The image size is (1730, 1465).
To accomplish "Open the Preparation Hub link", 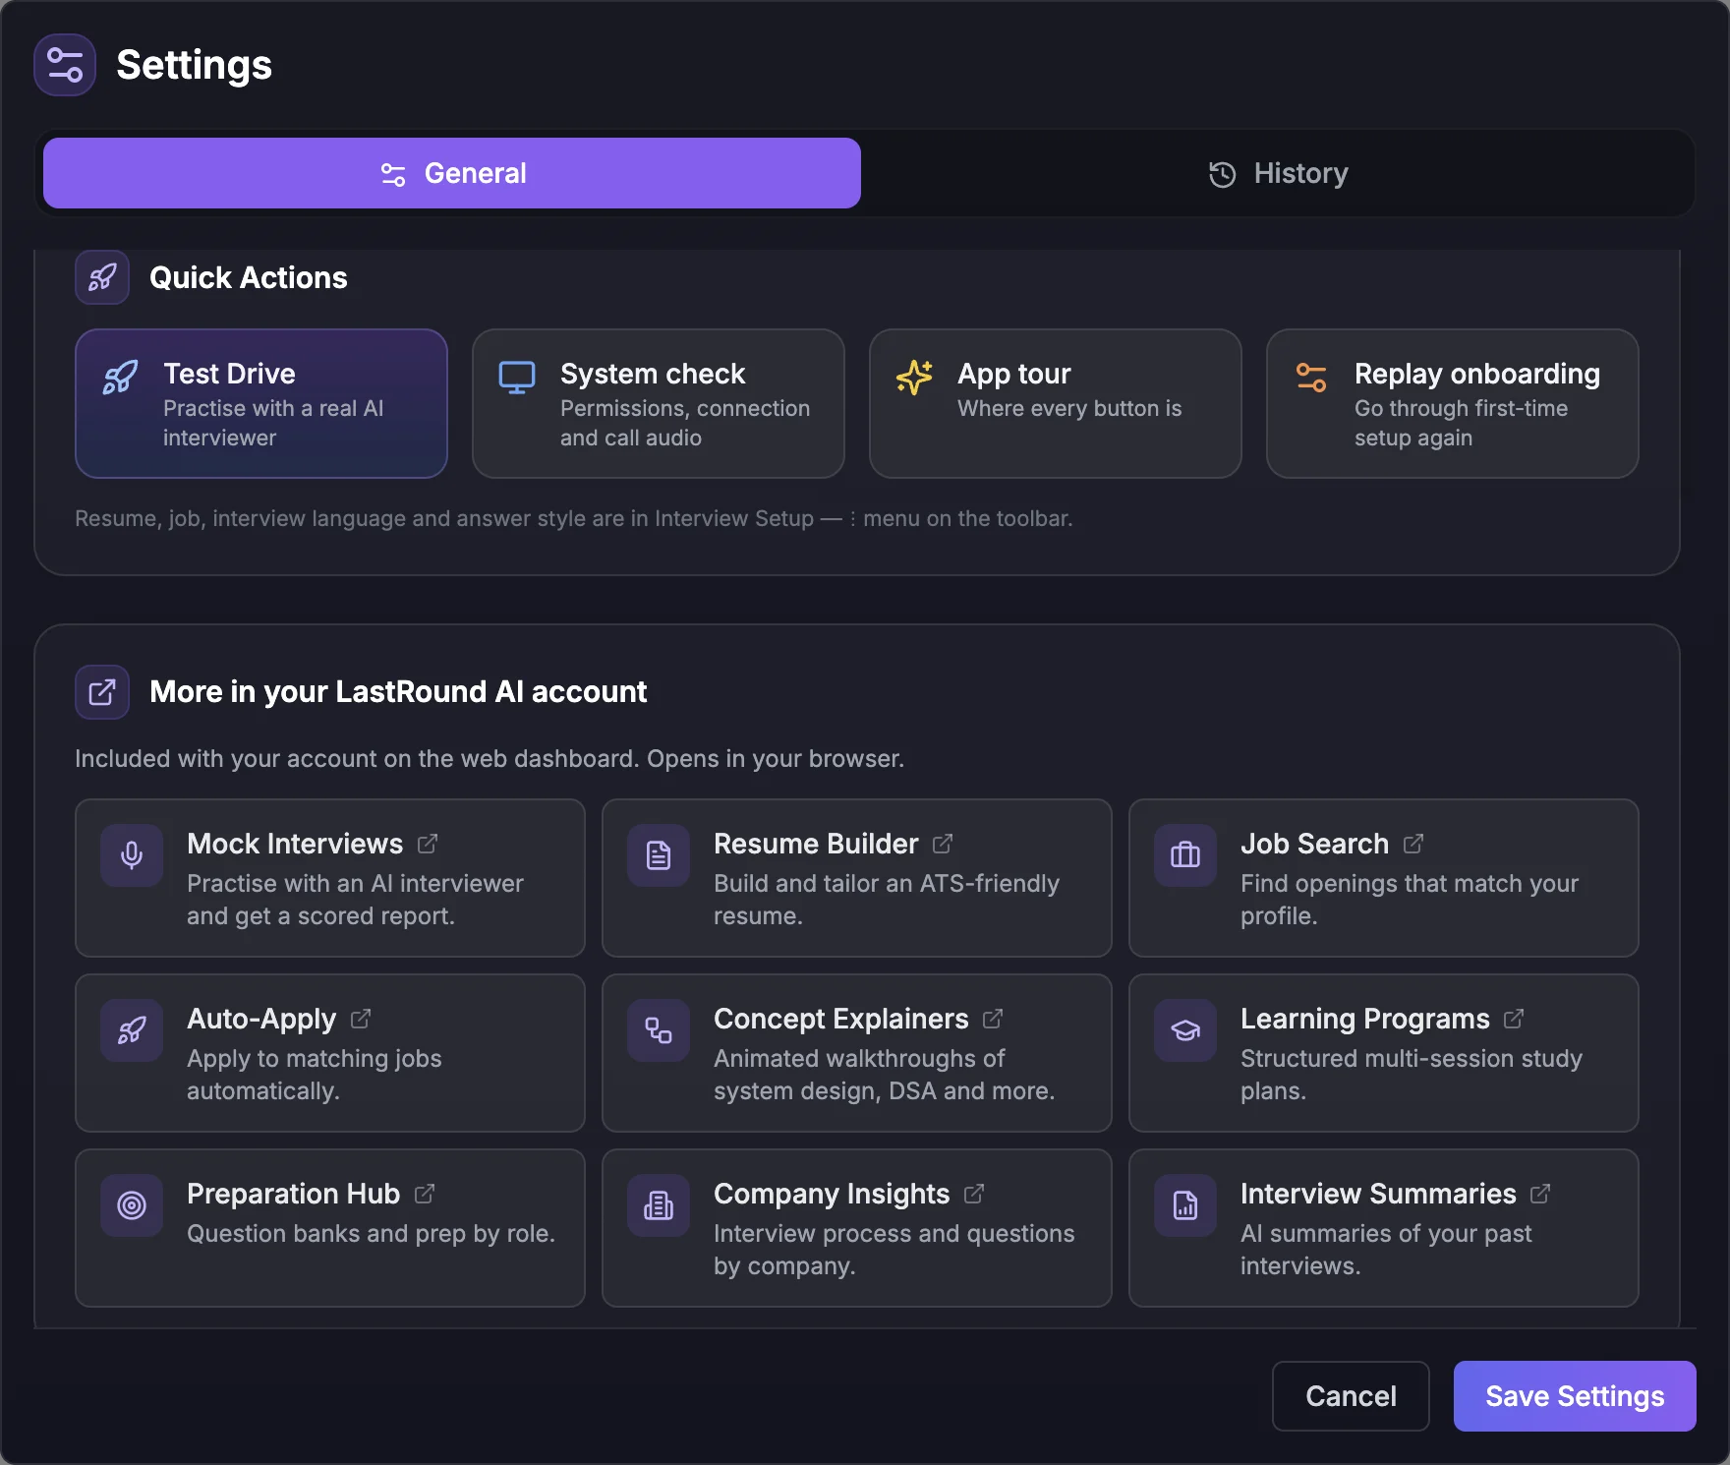I will 330,1228.
